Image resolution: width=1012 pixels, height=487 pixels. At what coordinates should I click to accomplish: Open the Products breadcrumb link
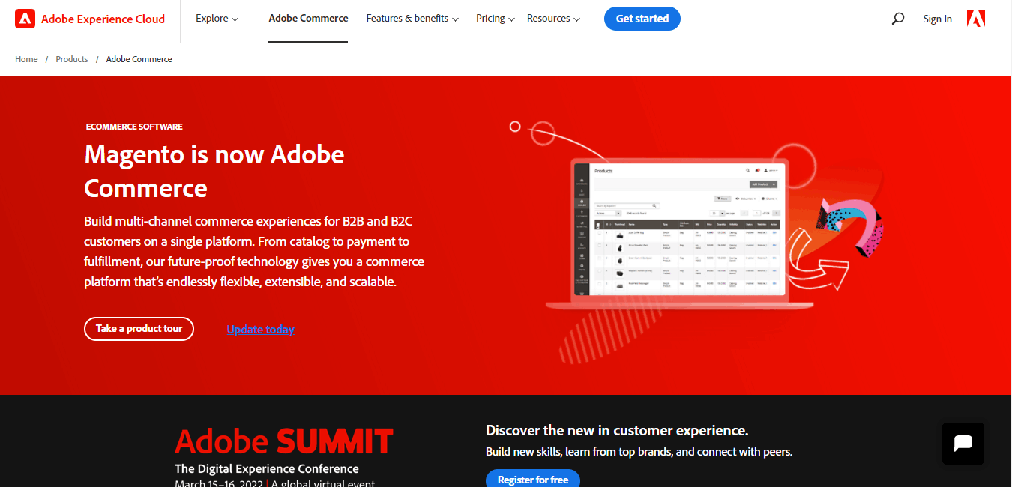coord(72,59)
